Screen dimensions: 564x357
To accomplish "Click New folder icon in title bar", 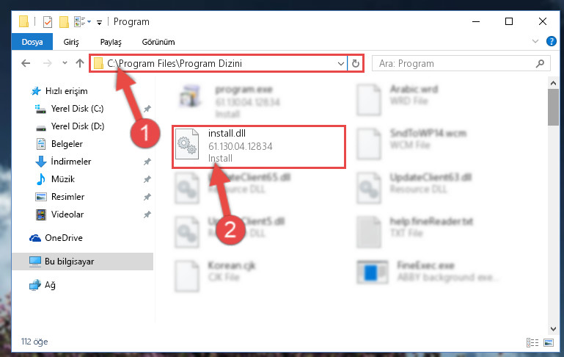I will (x=64, y=22).
